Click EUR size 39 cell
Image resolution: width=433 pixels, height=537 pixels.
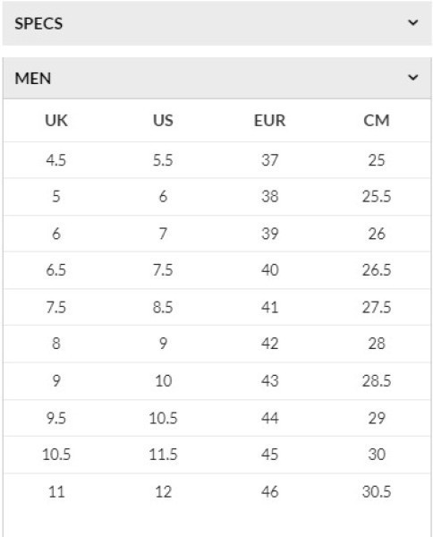(x=269, y=234)
